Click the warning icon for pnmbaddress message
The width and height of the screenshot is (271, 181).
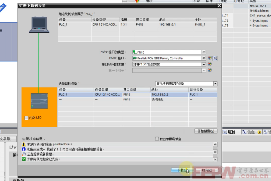(24, 144)
